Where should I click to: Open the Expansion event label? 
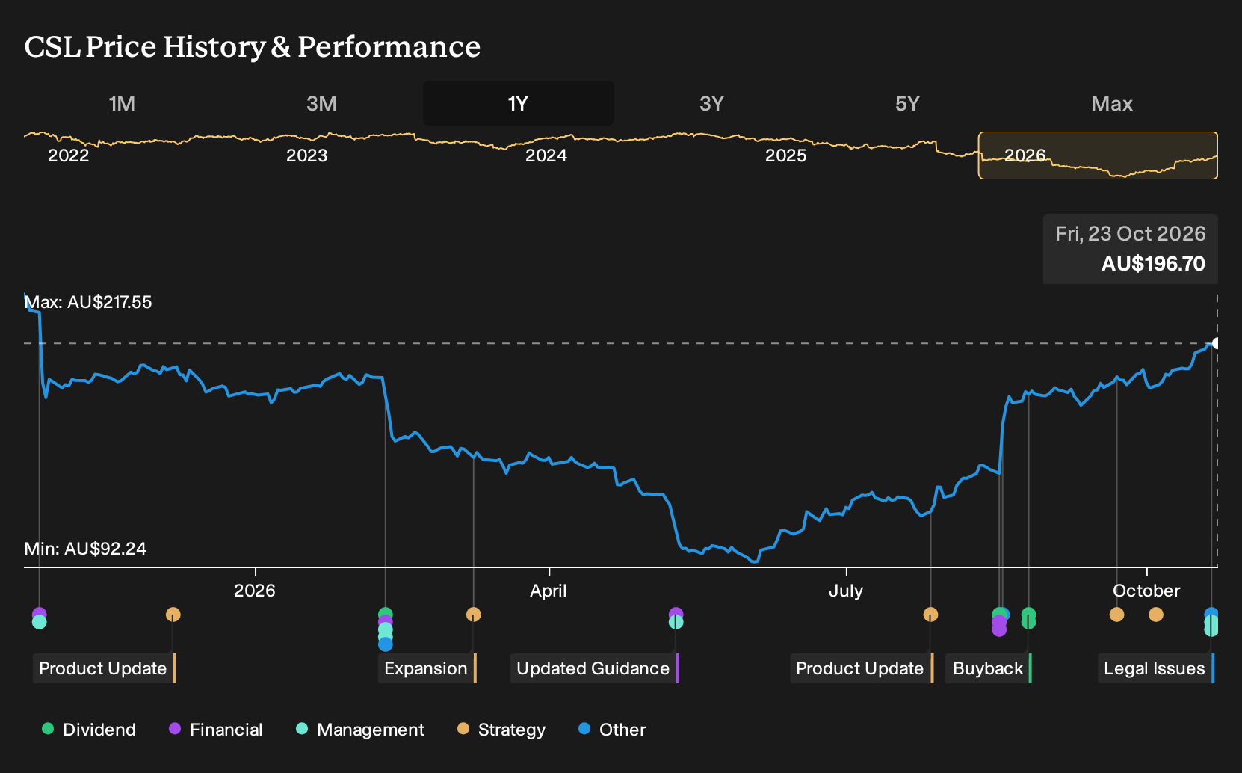tap(427, 668)
